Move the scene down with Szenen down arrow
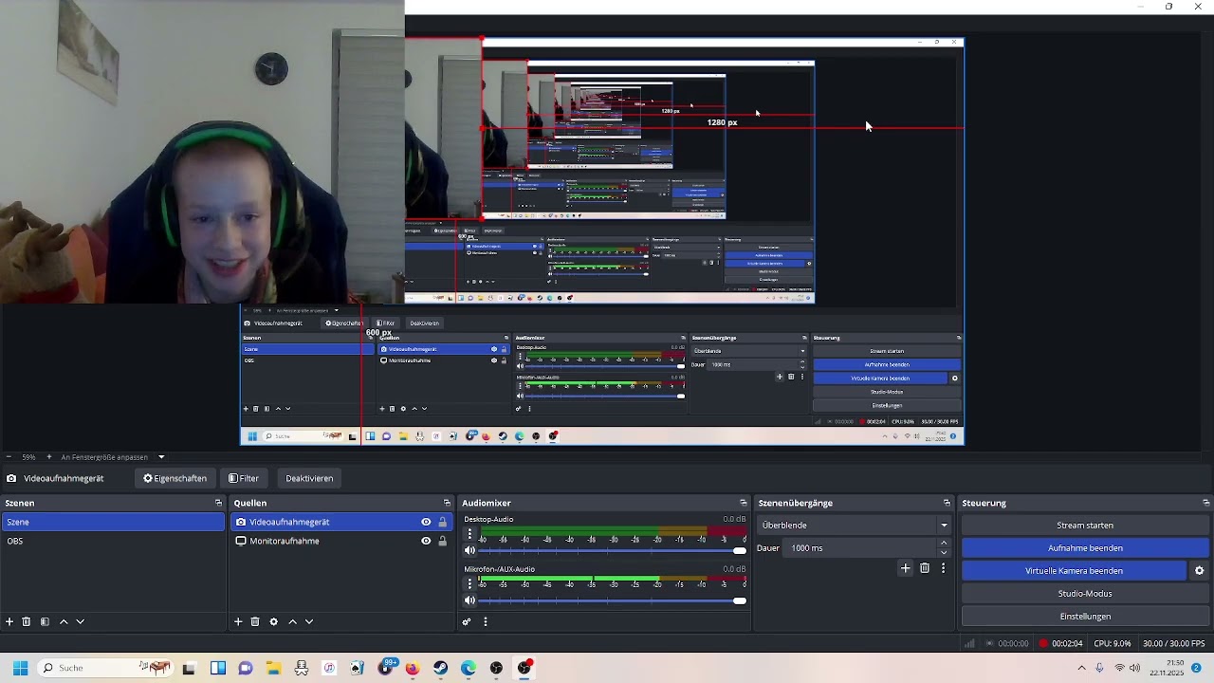 [x=80, y=621]
